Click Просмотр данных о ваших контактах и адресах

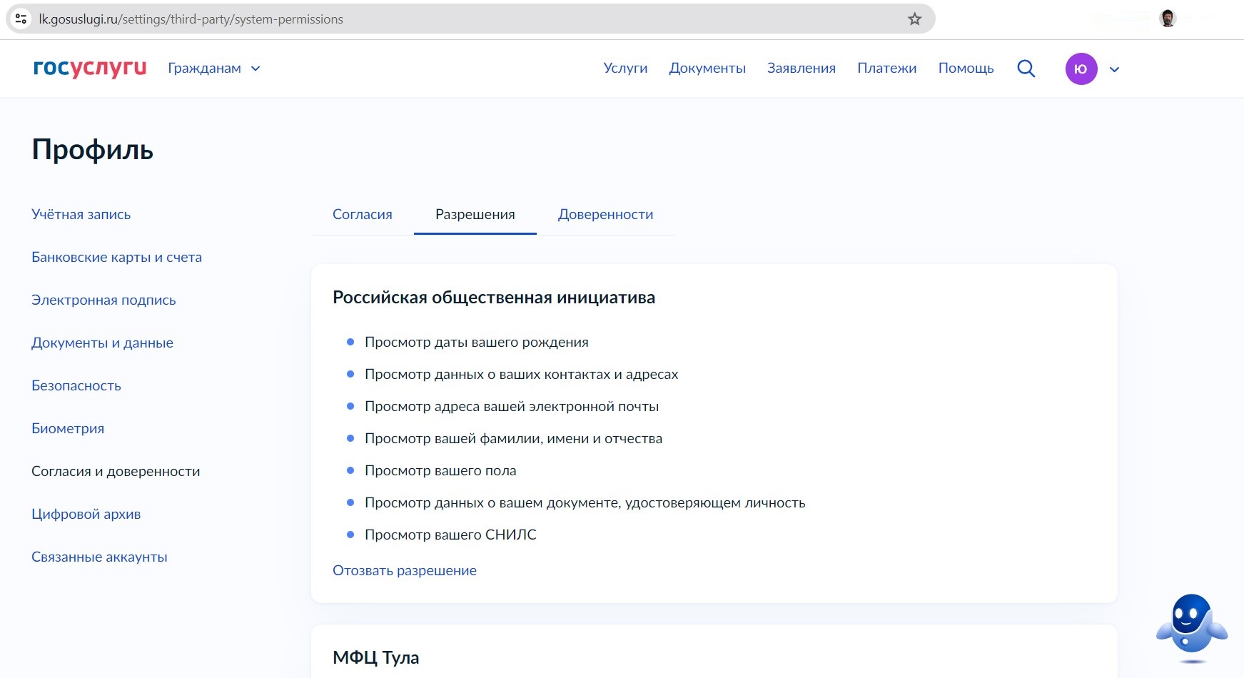click(522, 374)
